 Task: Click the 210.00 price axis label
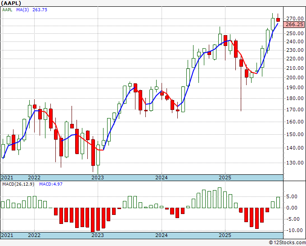[x=295, y=68]
